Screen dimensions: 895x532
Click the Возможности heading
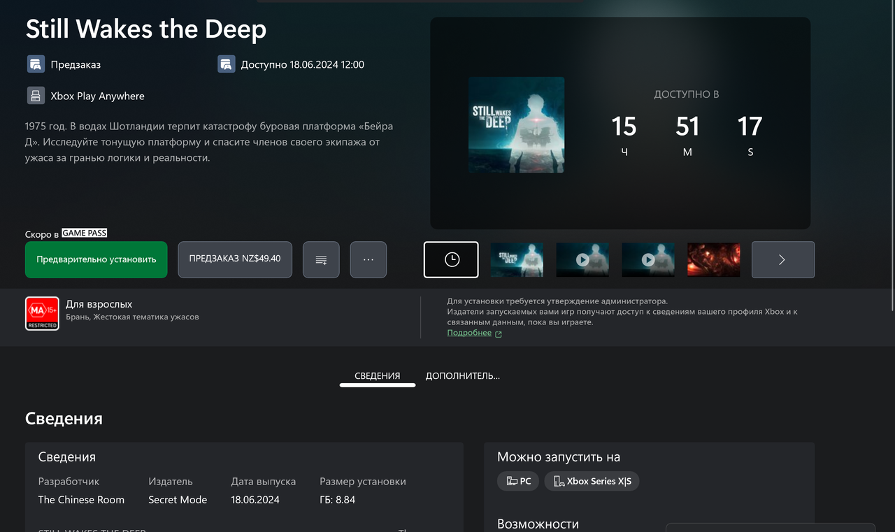[x=538, y=524]
